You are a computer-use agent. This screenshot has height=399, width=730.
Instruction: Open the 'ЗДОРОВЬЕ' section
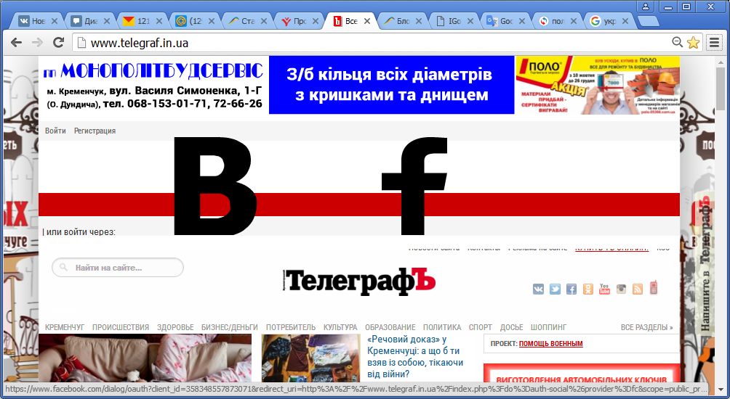[175, 327]
